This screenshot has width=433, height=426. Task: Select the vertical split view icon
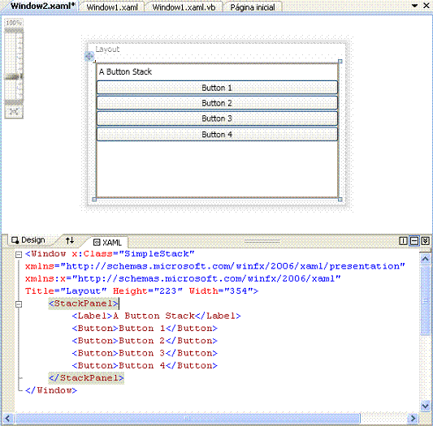pos(403,241)
